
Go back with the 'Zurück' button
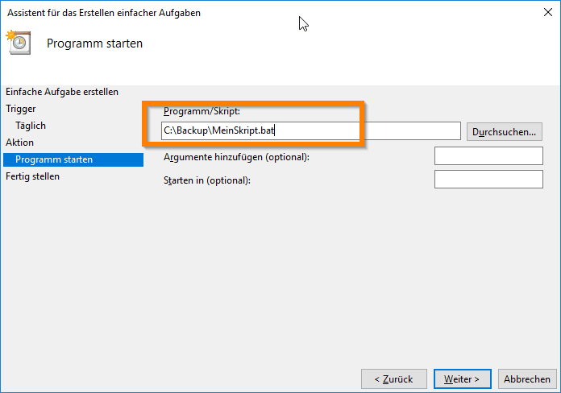[393, 379]
